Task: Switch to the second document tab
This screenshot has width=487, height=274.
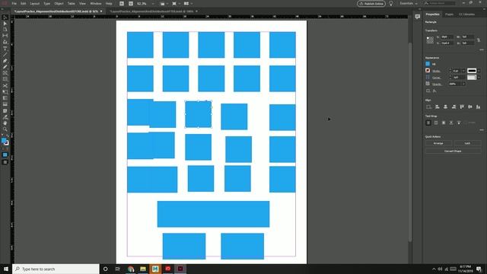Action: [x=151, y=11]
